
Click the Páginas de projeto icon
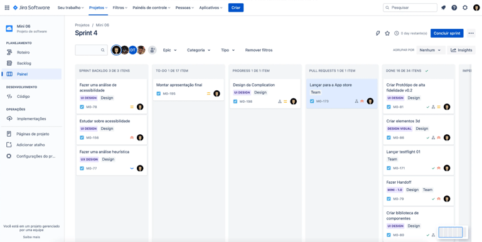[x=9, y=134]
